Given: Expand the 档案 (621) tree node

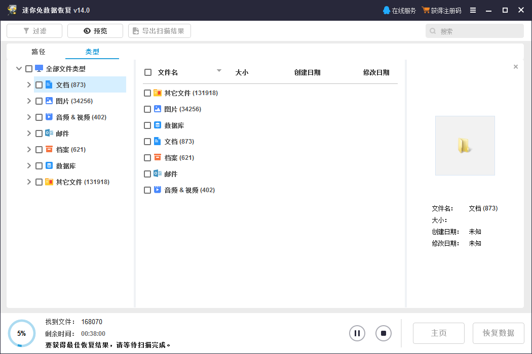Looking at the screenshot, I should [29, 150].
